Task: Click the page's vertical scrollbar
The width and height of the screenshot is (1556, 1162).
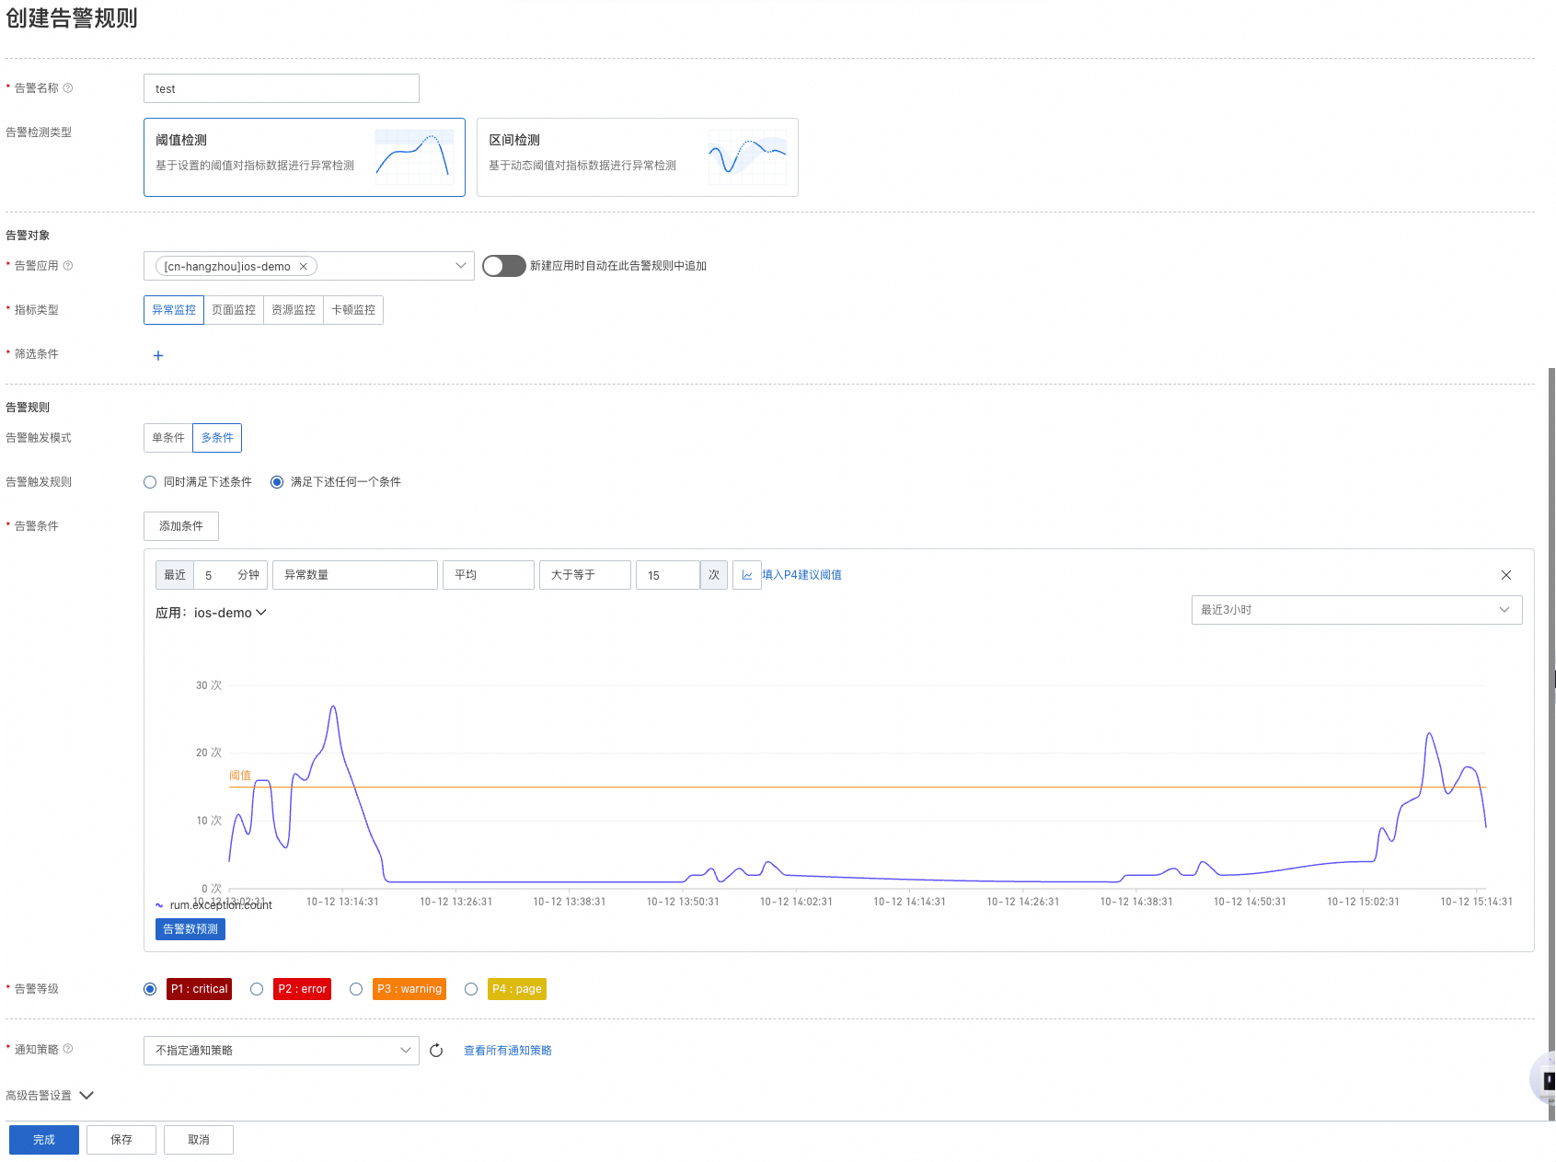Action: 1551,744
